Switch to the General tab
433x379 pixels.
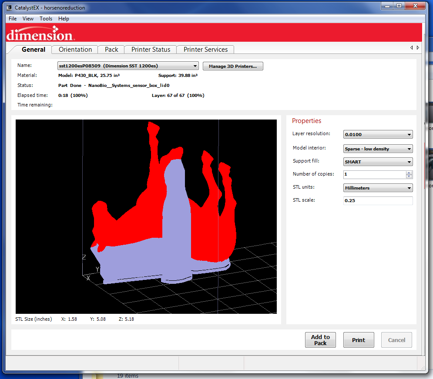coord(34,50)
